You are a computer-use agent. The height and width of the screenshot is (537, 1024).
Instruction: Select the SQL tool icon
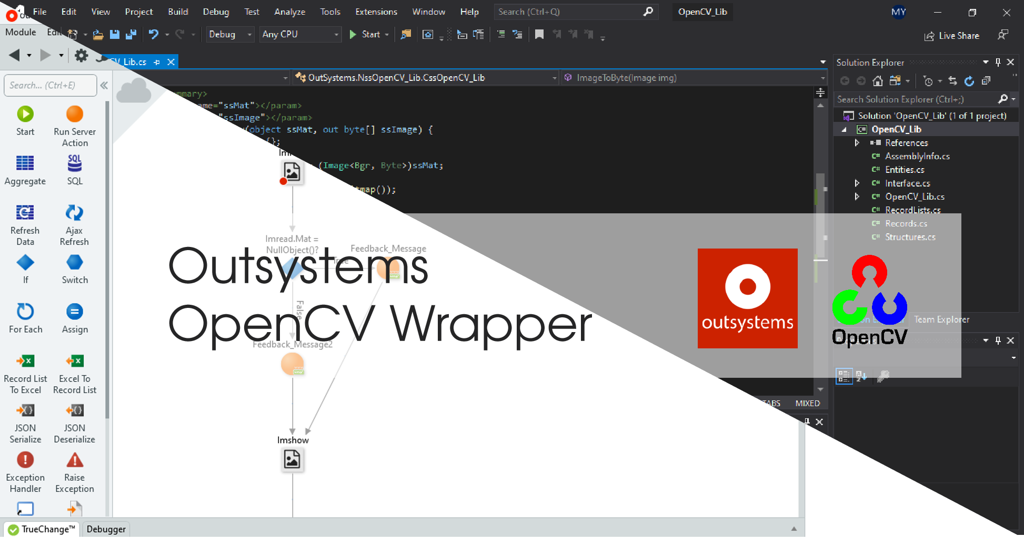click(75, 163)
